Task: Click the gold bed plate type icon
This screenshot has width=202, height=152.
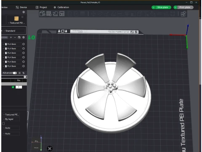Action: click(x=16, y=19)
